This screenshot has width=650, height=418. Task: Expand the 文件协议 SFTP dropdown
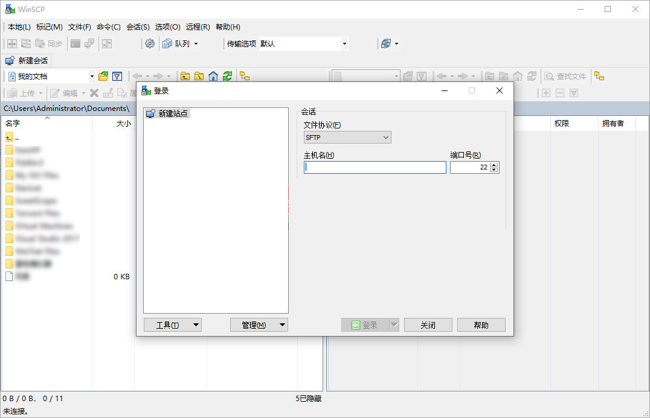pyautogui.click(x=347, y=138)
